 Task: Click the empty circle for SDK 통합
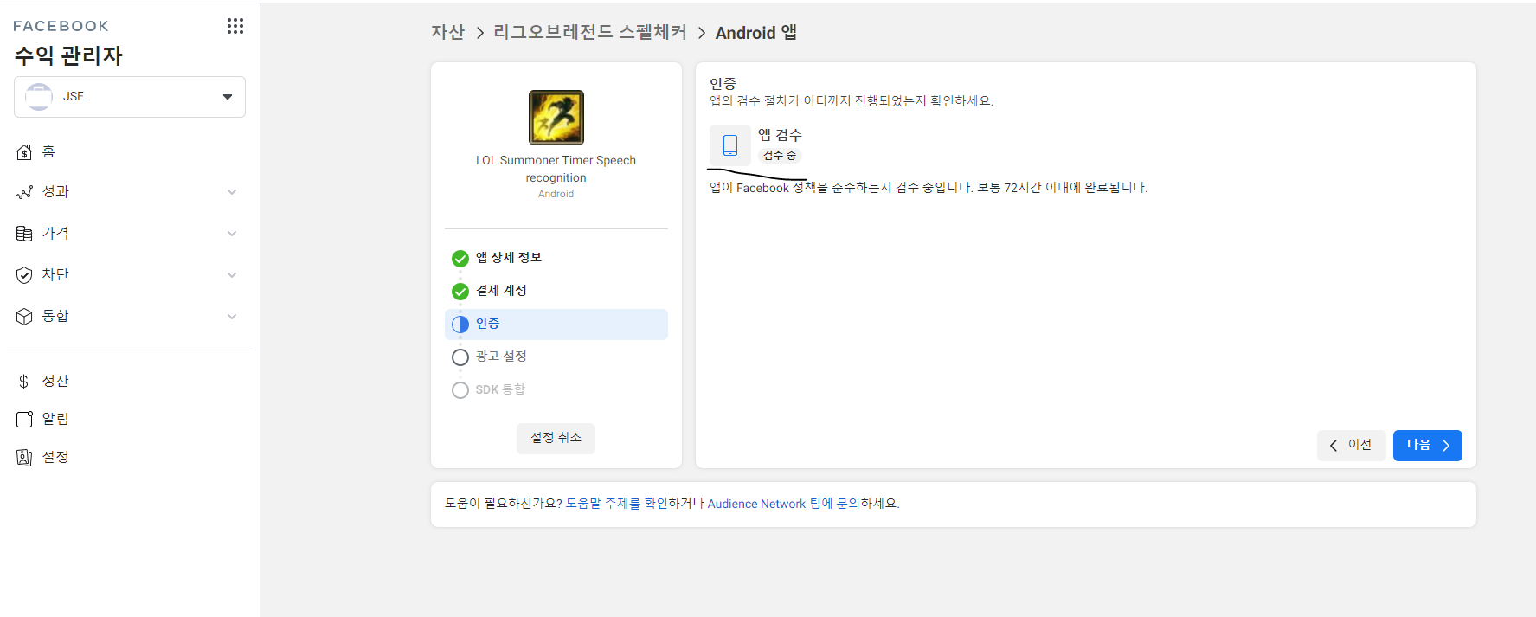pos(460,390)
